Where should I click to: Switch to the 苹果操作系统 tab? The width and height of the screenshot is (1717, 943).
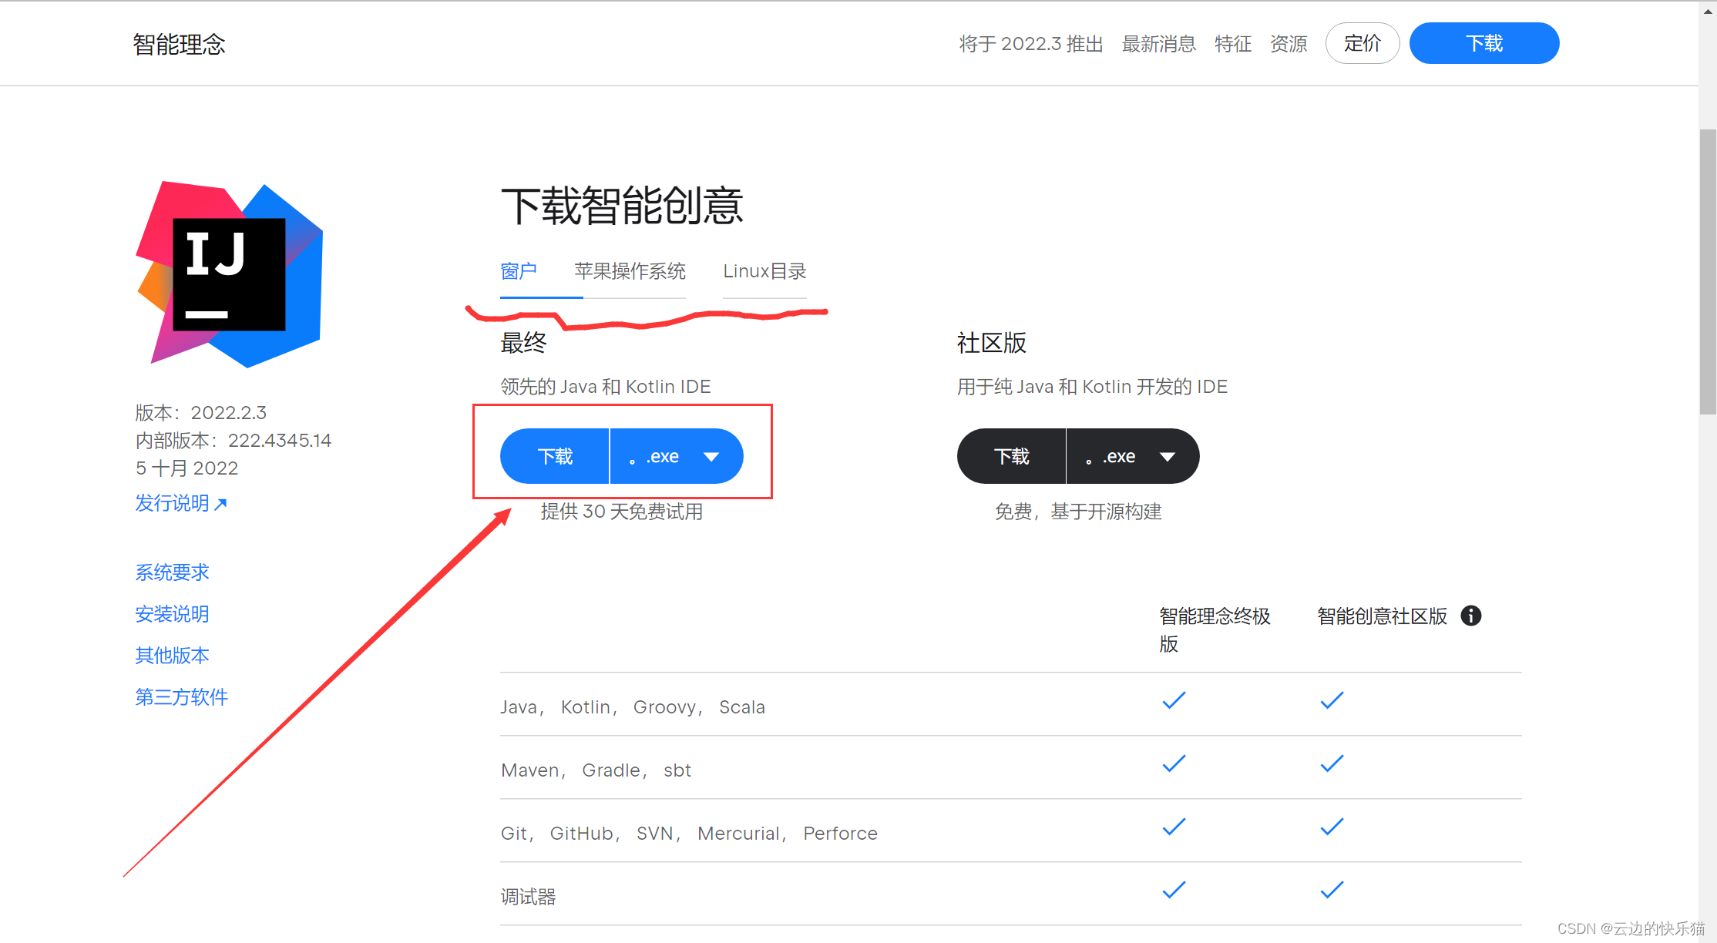point(630,271)
